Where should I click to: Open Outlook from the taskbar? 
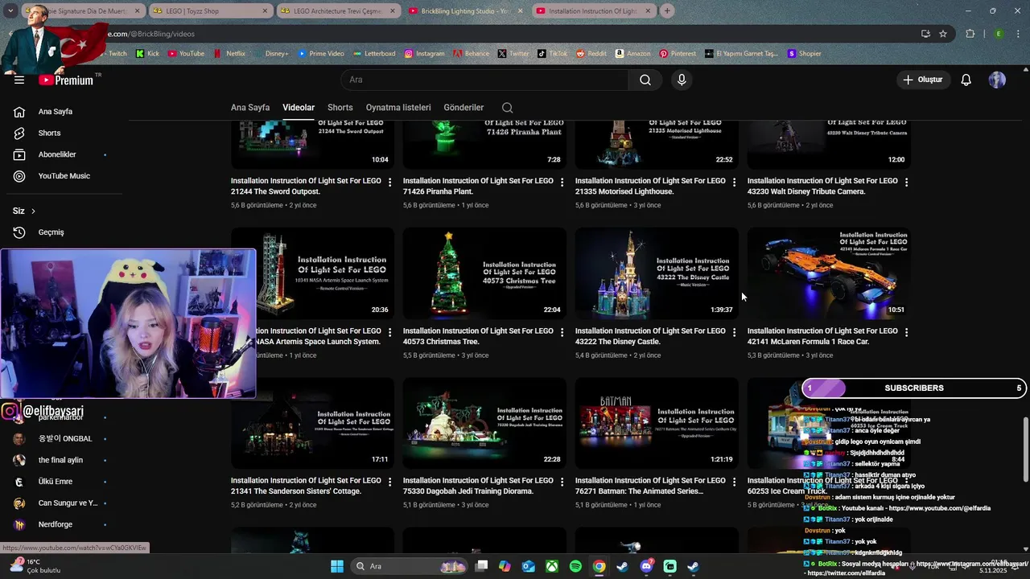tap(529, 566)
